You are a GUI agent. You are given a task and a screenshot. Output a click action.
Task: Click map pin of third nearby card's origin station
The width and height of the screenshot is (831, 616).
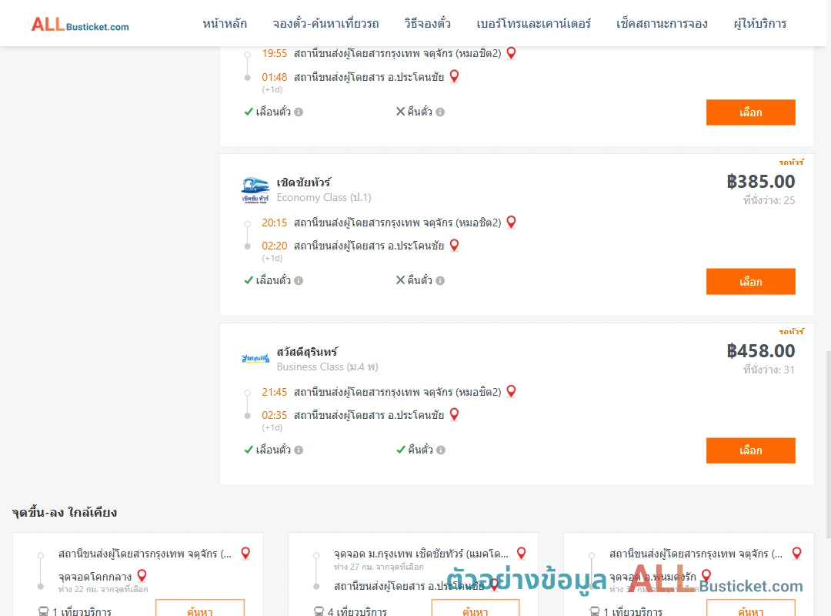[797, 554]
